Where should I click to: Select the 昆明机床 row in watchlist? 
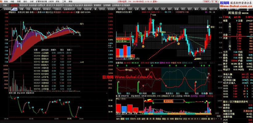tap(53, 59)
